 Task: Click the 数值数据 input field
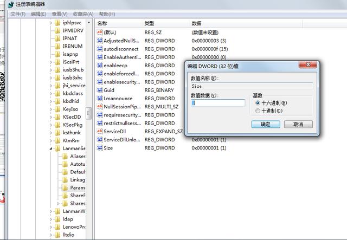pyautogui.click(x=218, y=103)
